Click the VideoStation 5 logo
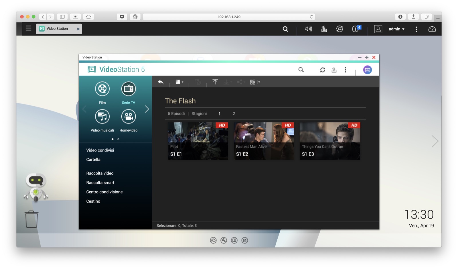The width and height of the screenshot is (458, 269). coord(116,69)
